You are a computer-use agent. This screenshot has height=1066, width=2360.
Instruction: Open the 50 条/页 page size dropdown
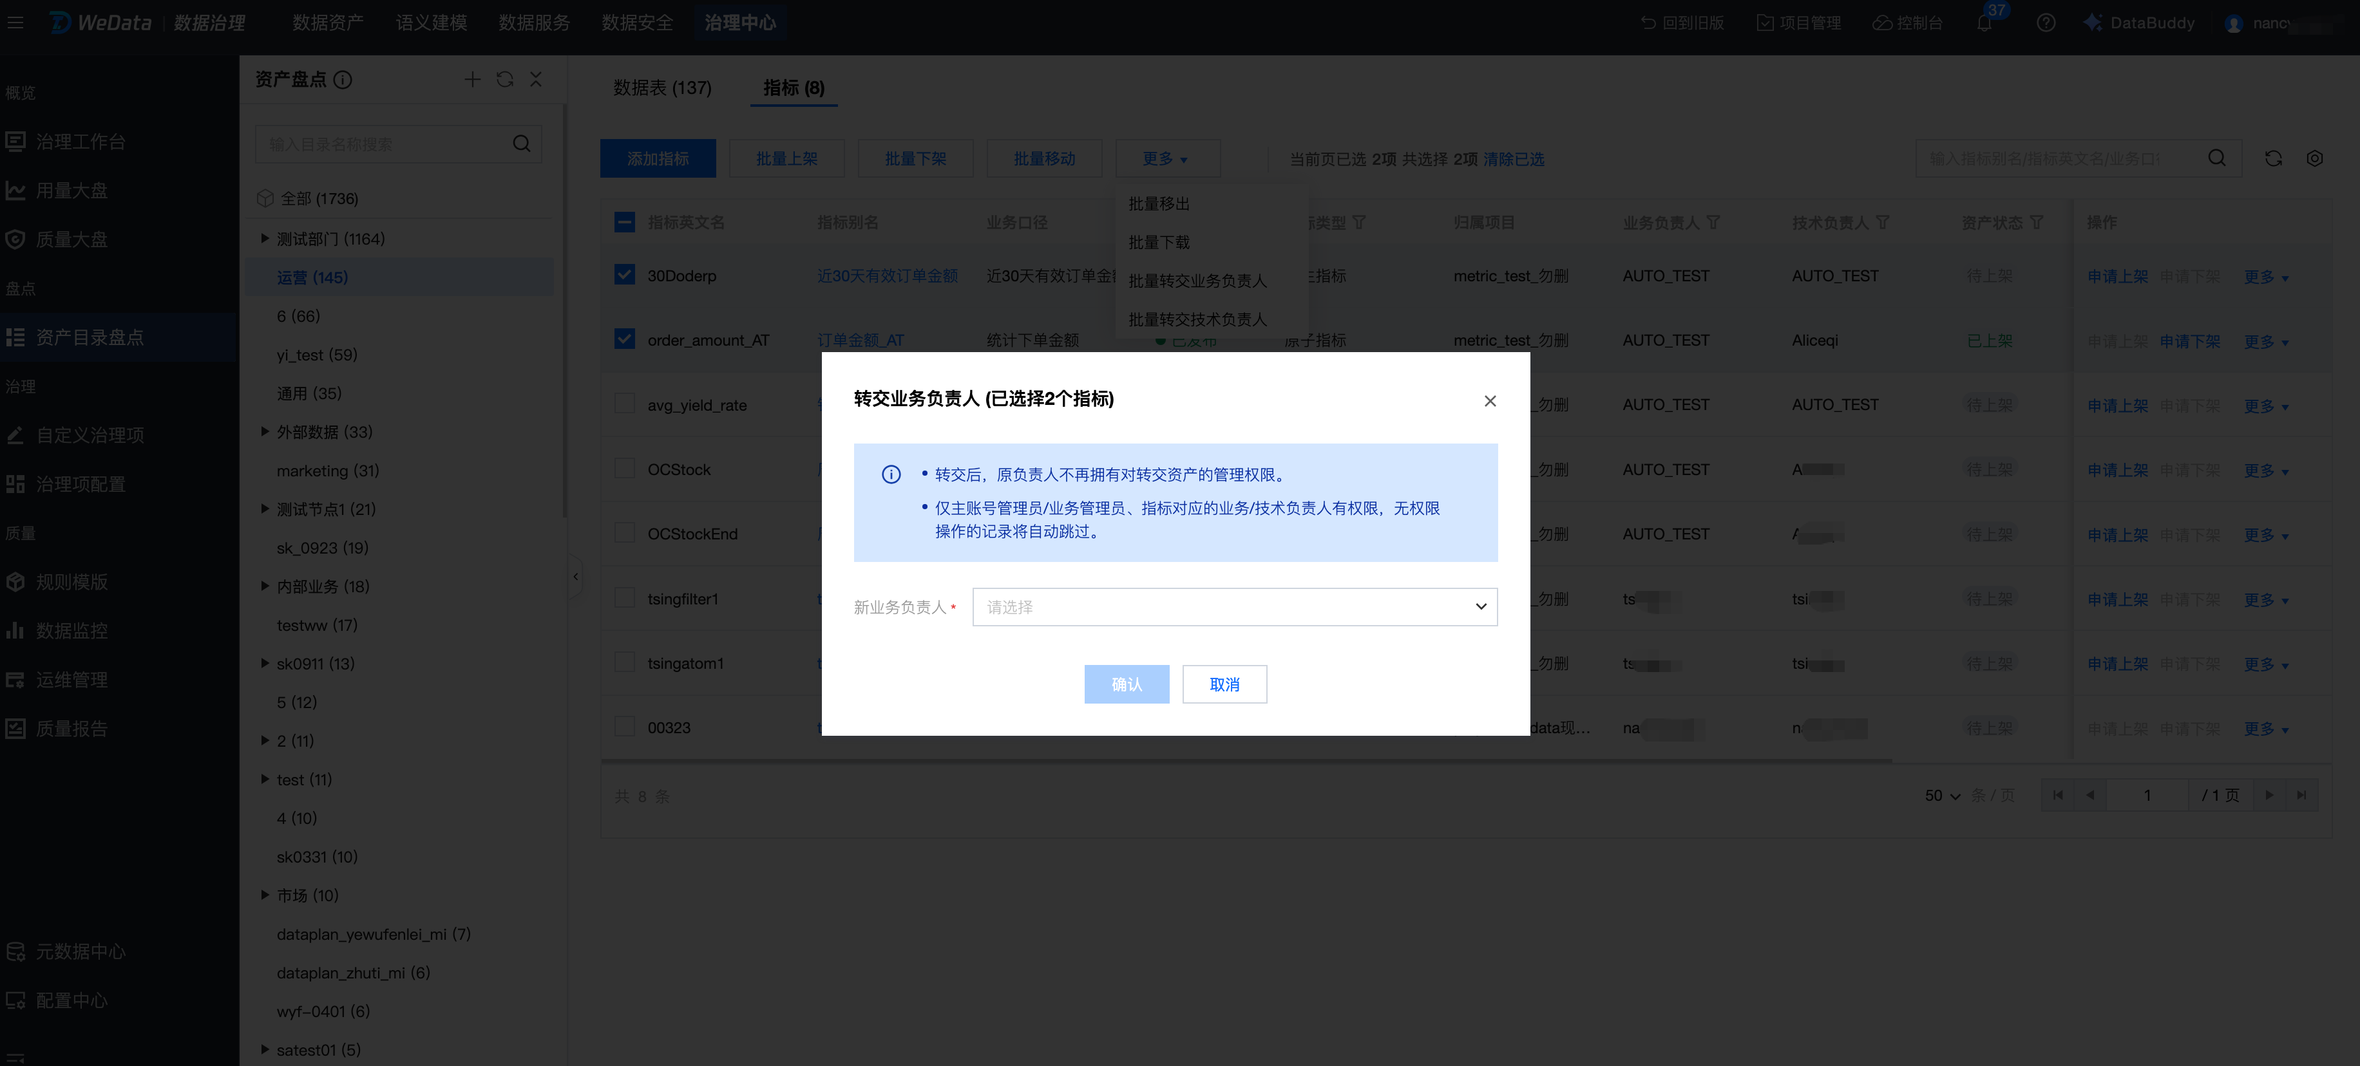click(1942, 795)
